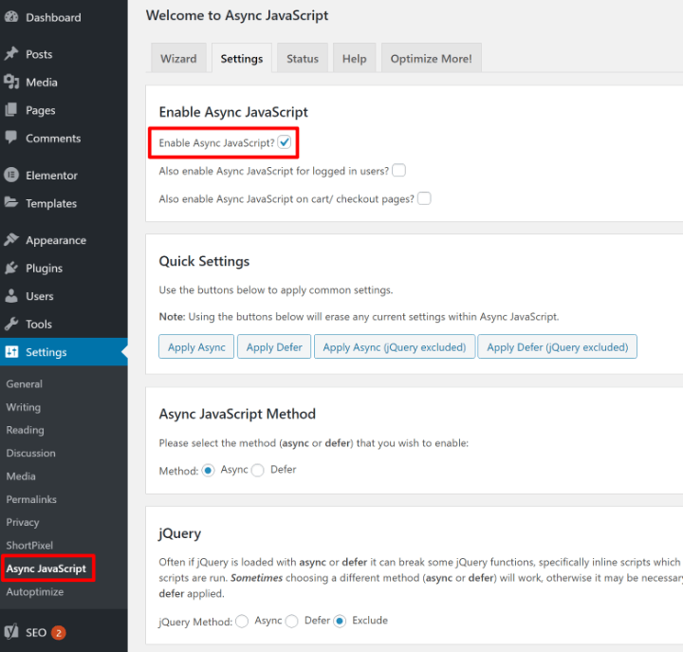Screen dimensions: 683x652
Task: Click the Comments speech bubble icon
Action: pyautogui.click(x=11, y=138)
